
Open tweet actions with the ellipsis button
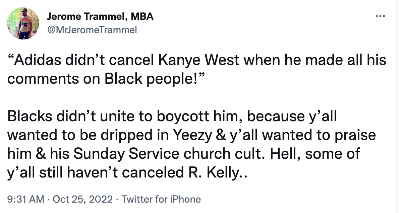[381, 16]
